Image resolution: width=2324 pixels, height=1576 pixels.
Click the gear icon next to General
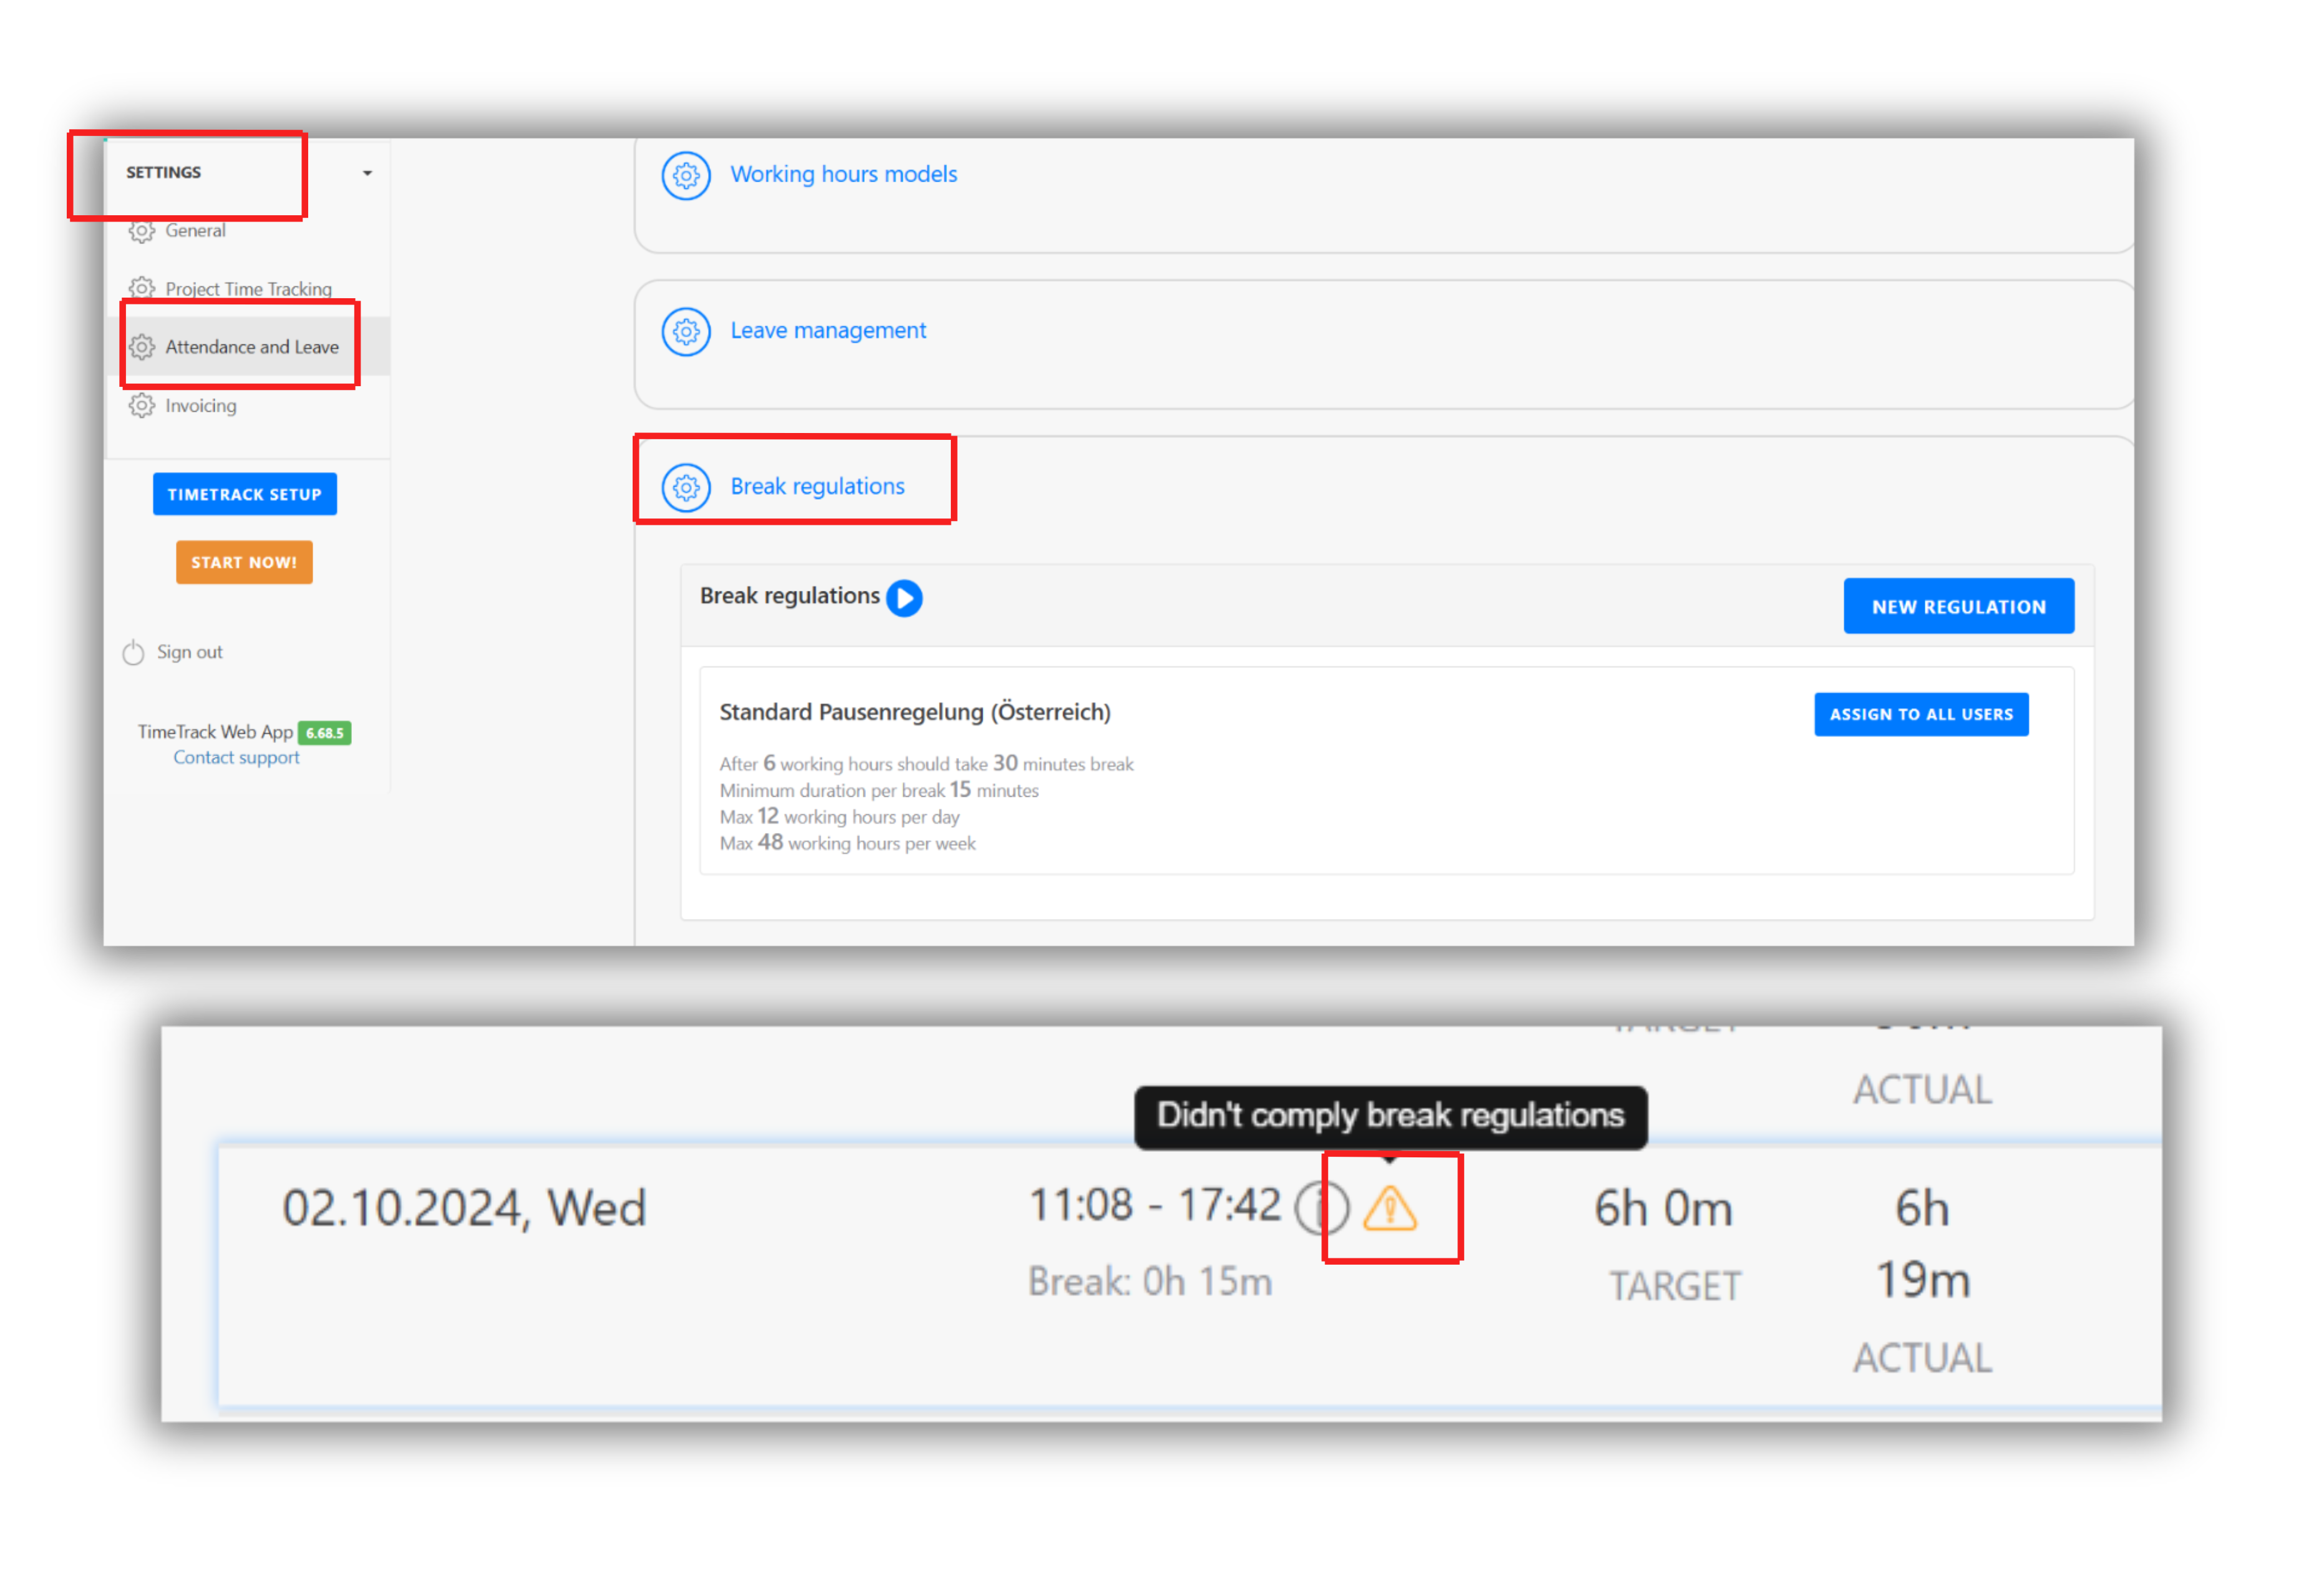(x=142, y=231)
